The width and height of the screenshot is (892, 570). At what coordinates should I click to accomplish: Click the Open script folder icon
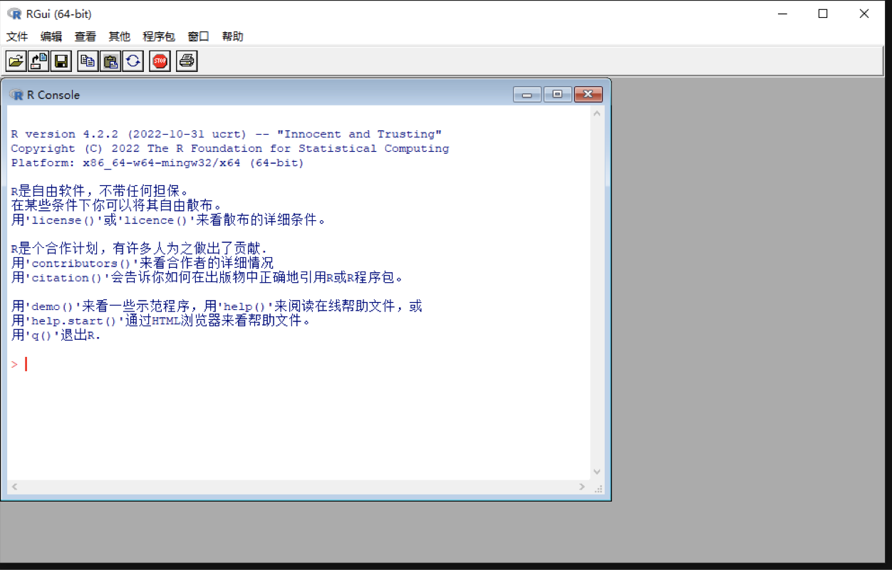coord(16,61)
